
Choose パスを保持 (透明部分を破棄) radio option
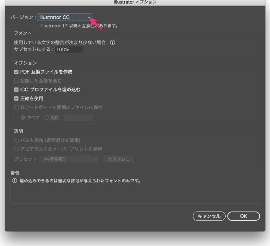(x=17, y=140)
